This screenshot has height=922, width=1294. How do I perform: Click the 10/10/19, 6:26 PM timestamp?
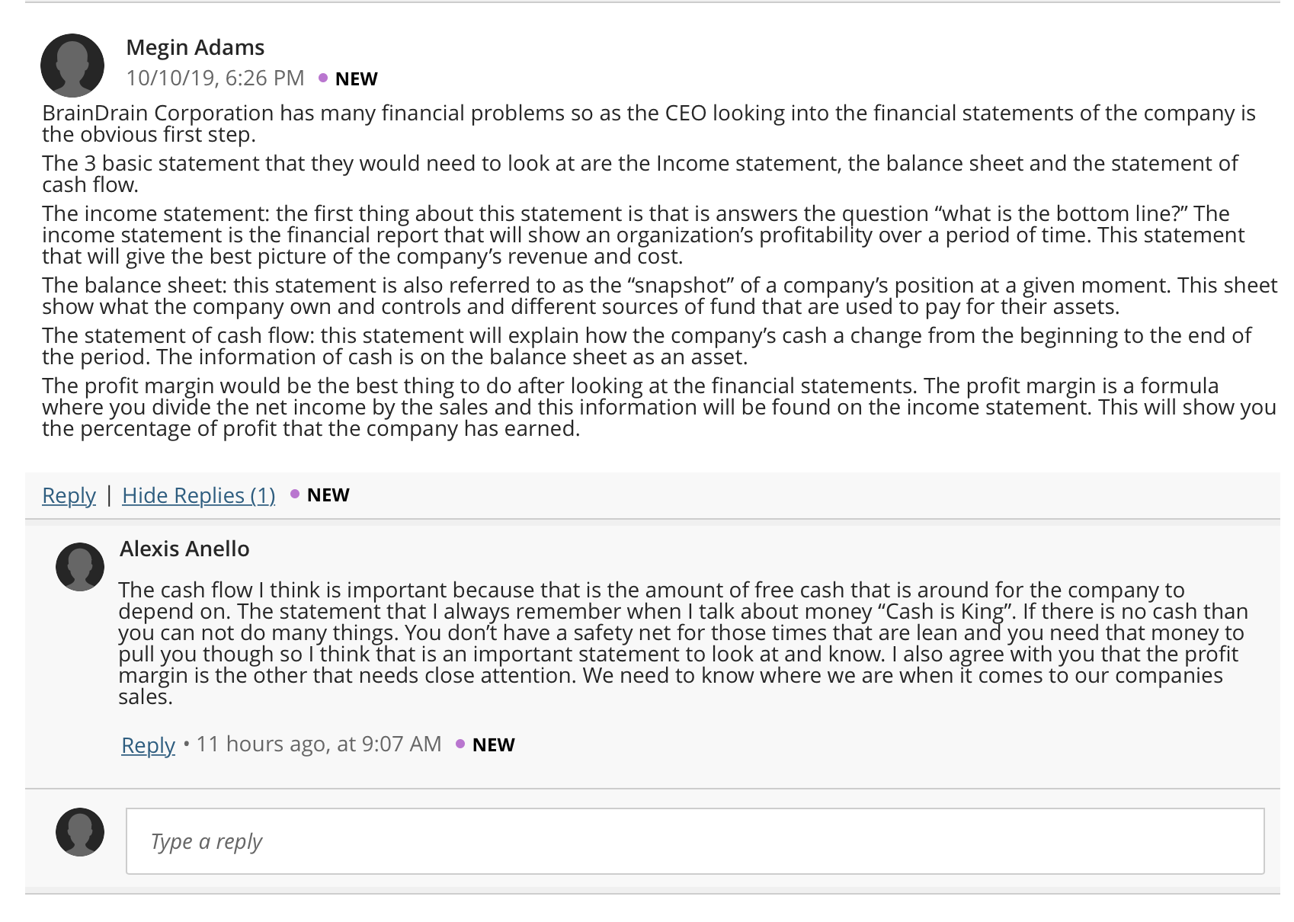[215, 78]
